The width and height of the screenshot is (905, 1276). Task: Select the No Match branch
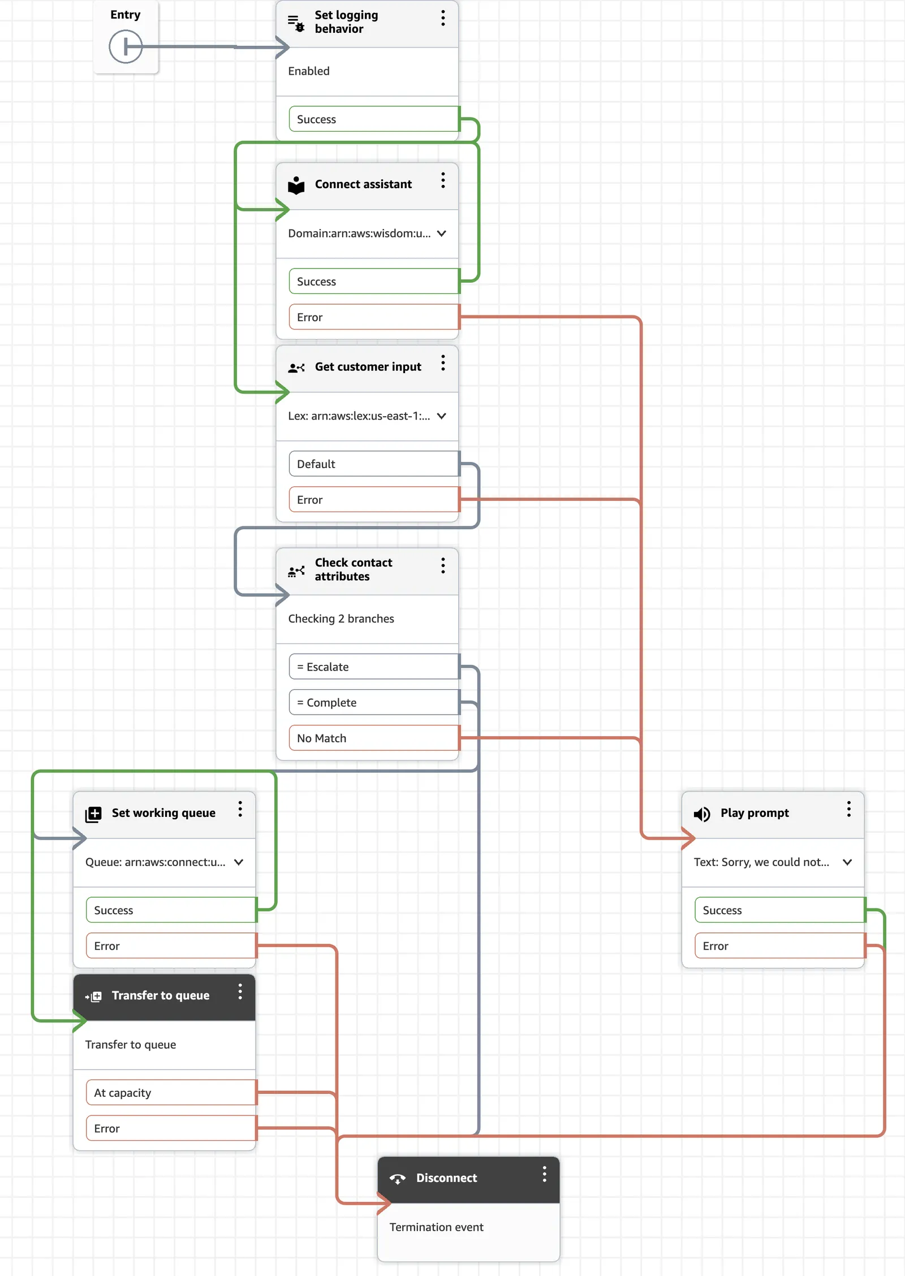[374, 738]
